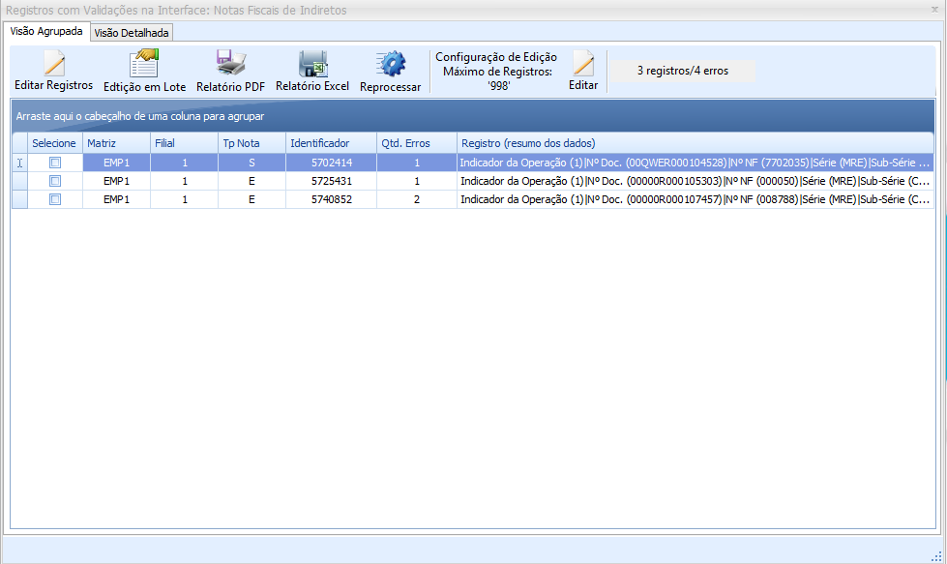Switch to the Visão Detalhada tab
This screenshot has width=947, height=564.
(132, 33)
